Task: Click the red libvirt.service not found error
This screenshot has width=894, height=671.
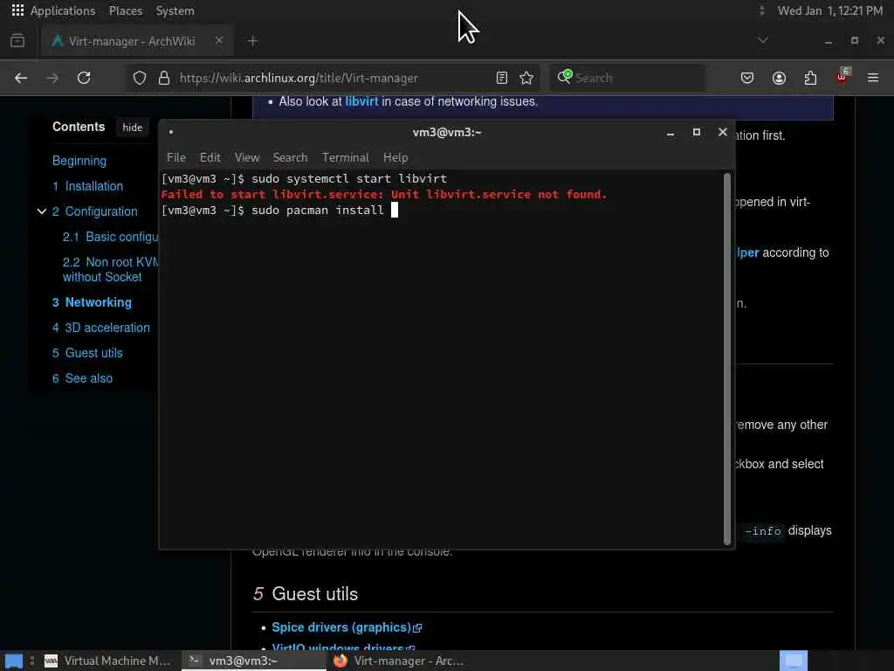Action: pyautogui.click(x=384, y=195)
